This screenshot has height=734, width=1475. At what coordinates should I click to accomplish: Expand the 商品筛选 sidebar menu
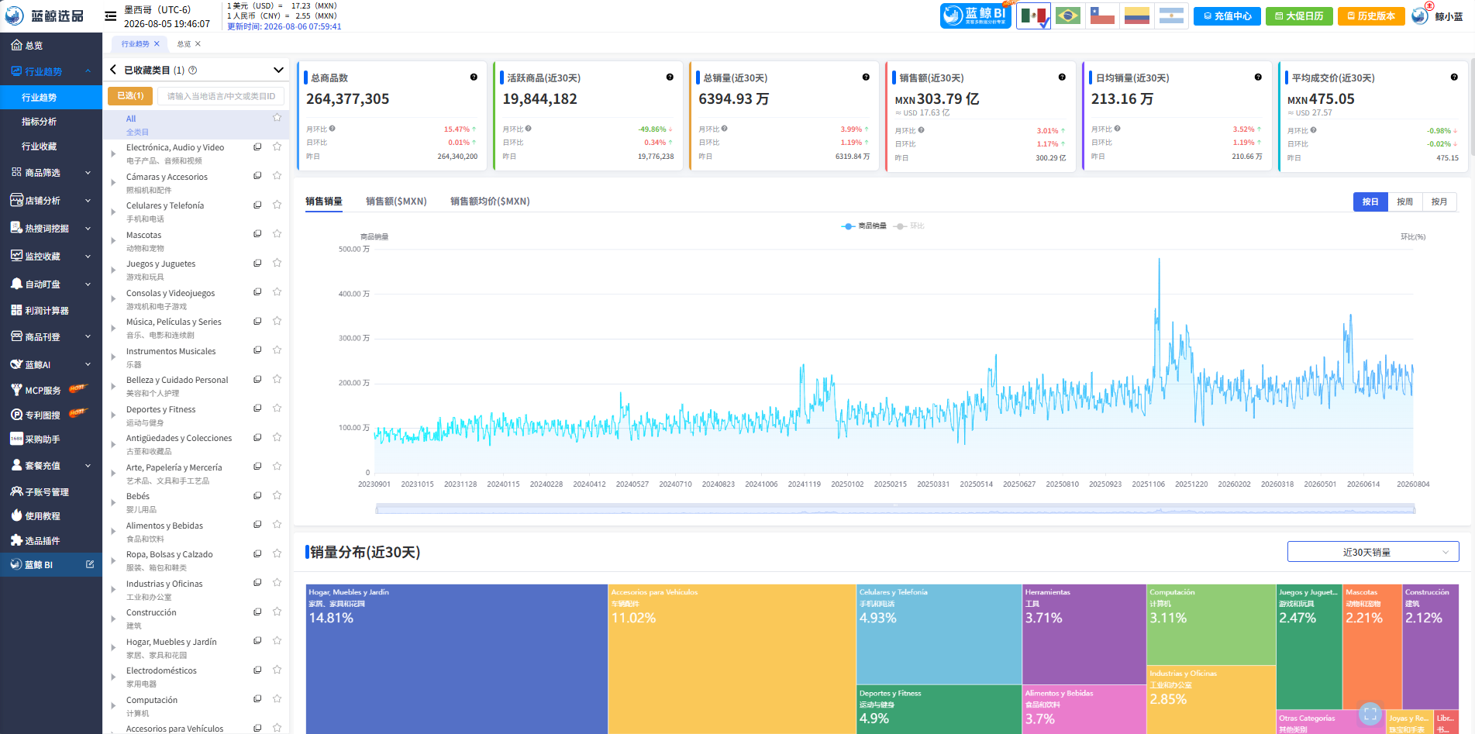pos(51,173)
